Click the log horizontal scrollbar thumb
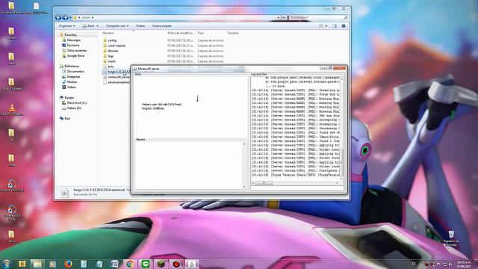 [264, 183]
